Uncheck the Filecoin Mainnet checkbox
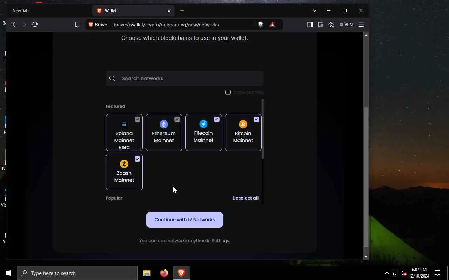The height and width of the screenshot is (280, 449). coord(217,119)
